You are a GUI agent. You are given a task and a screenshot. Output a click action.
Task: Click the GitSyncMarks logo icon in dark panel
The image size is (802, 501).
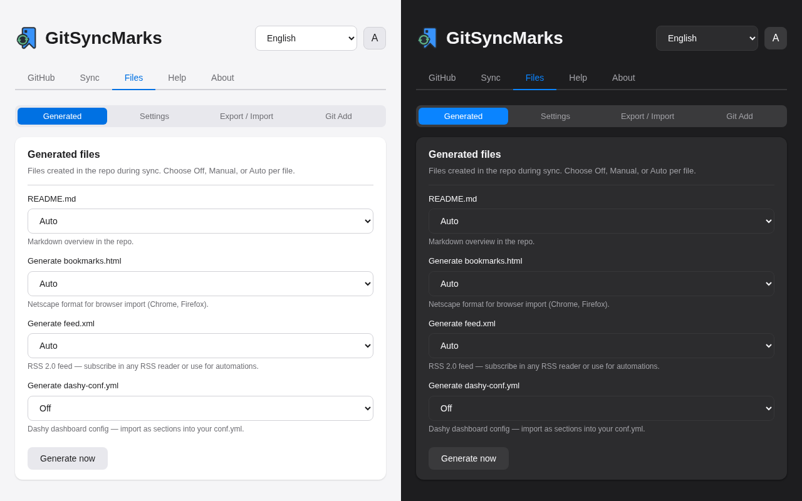[428, 38]
